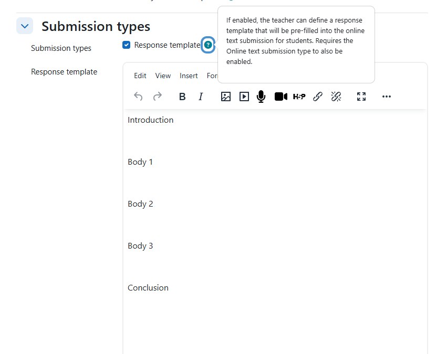Screen dimensions: 447x354
Task: Open the Edit menu
Action: pyautogui.click(x=140, y=76)
